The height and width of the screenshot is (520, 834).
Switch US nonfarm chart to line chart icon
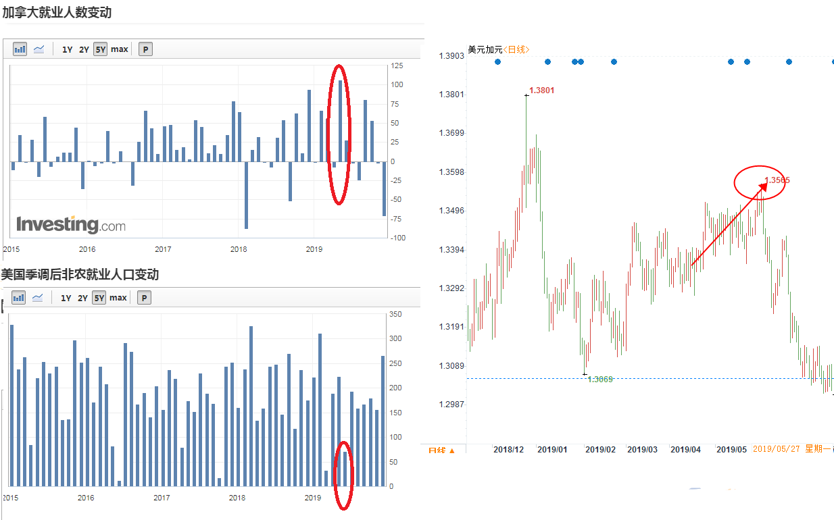(38, 298)
